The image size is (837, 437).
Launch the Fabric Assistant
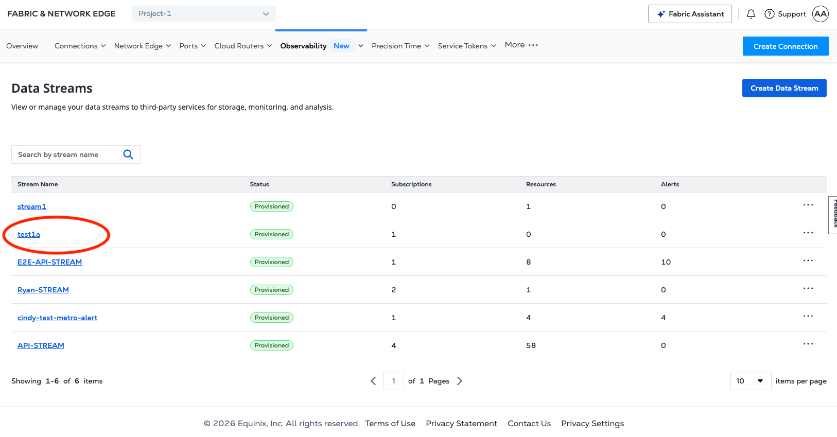point(690,14)
